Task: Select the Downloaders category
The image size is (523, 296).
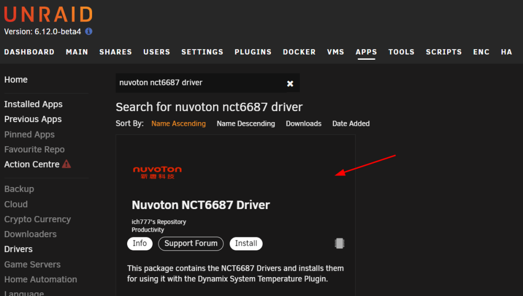Action: click(x=30, y=234)
